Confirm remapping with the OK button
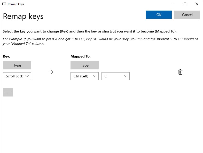 [159, 15]
